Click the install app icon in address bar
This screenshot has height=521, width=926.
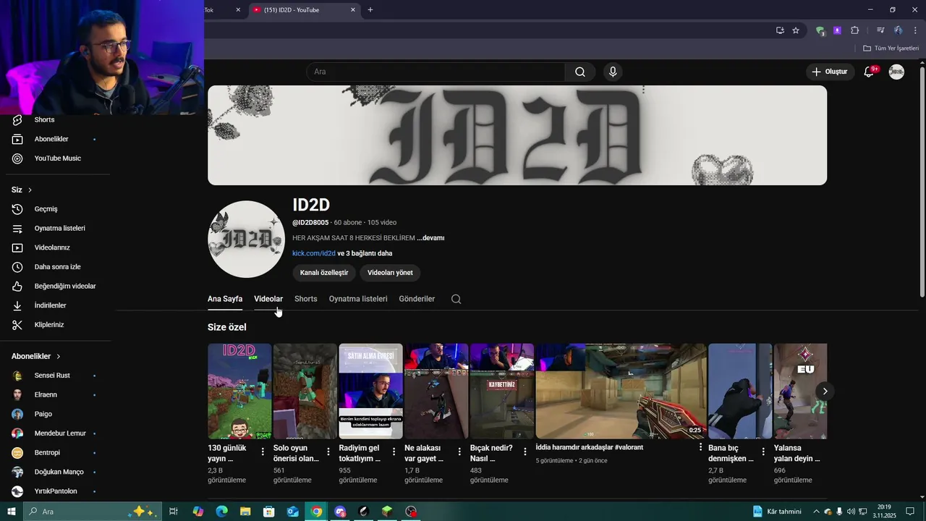(x=780, y=30)
